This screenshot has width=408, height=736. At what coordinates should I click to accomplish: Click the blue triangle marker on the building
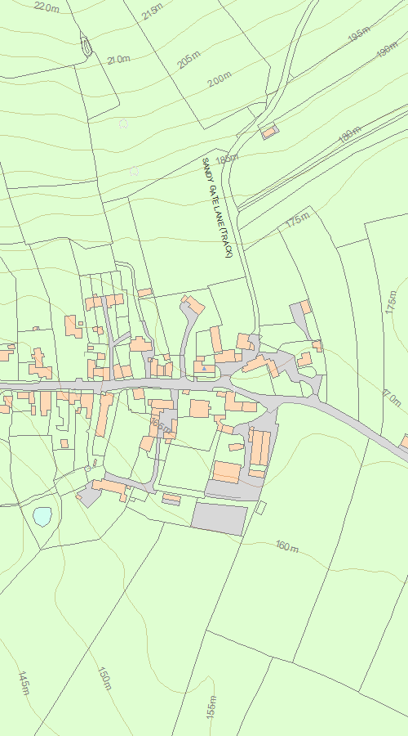point(204,369)
